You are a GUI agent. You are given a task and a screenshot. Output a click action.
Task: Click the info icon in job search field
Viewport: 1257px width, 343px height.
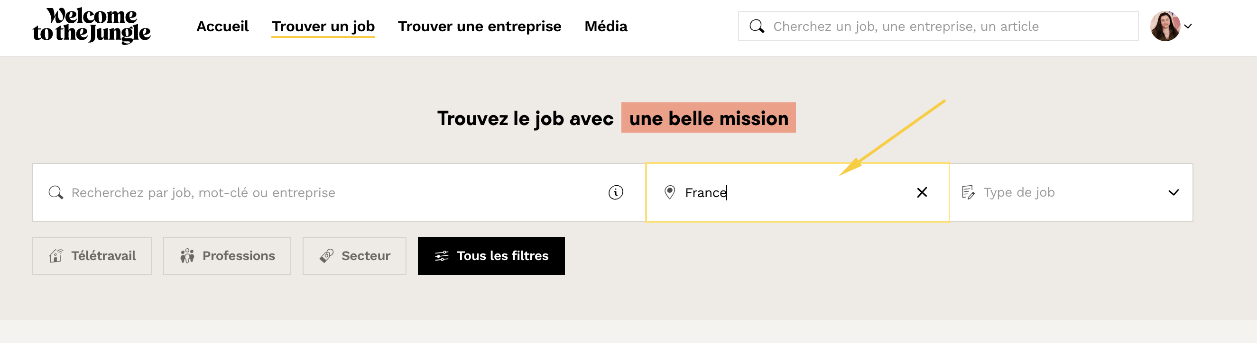pos(615,192)
